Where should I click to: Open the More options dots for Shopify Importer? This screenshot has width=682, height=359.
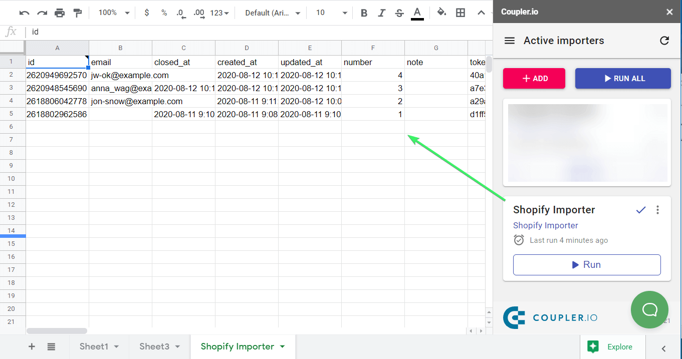(x=657, y=210)
